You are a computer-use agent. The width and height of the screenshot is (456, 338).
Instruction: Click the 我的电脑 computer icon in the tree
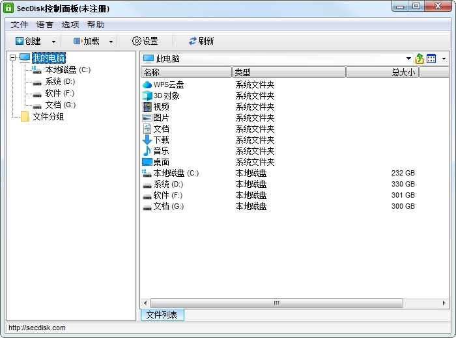[x=25, y=58]
